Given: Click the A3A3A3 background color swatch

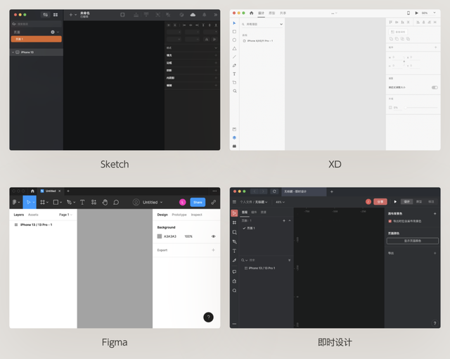Looking at the screenshot, I should coord(160,237).
